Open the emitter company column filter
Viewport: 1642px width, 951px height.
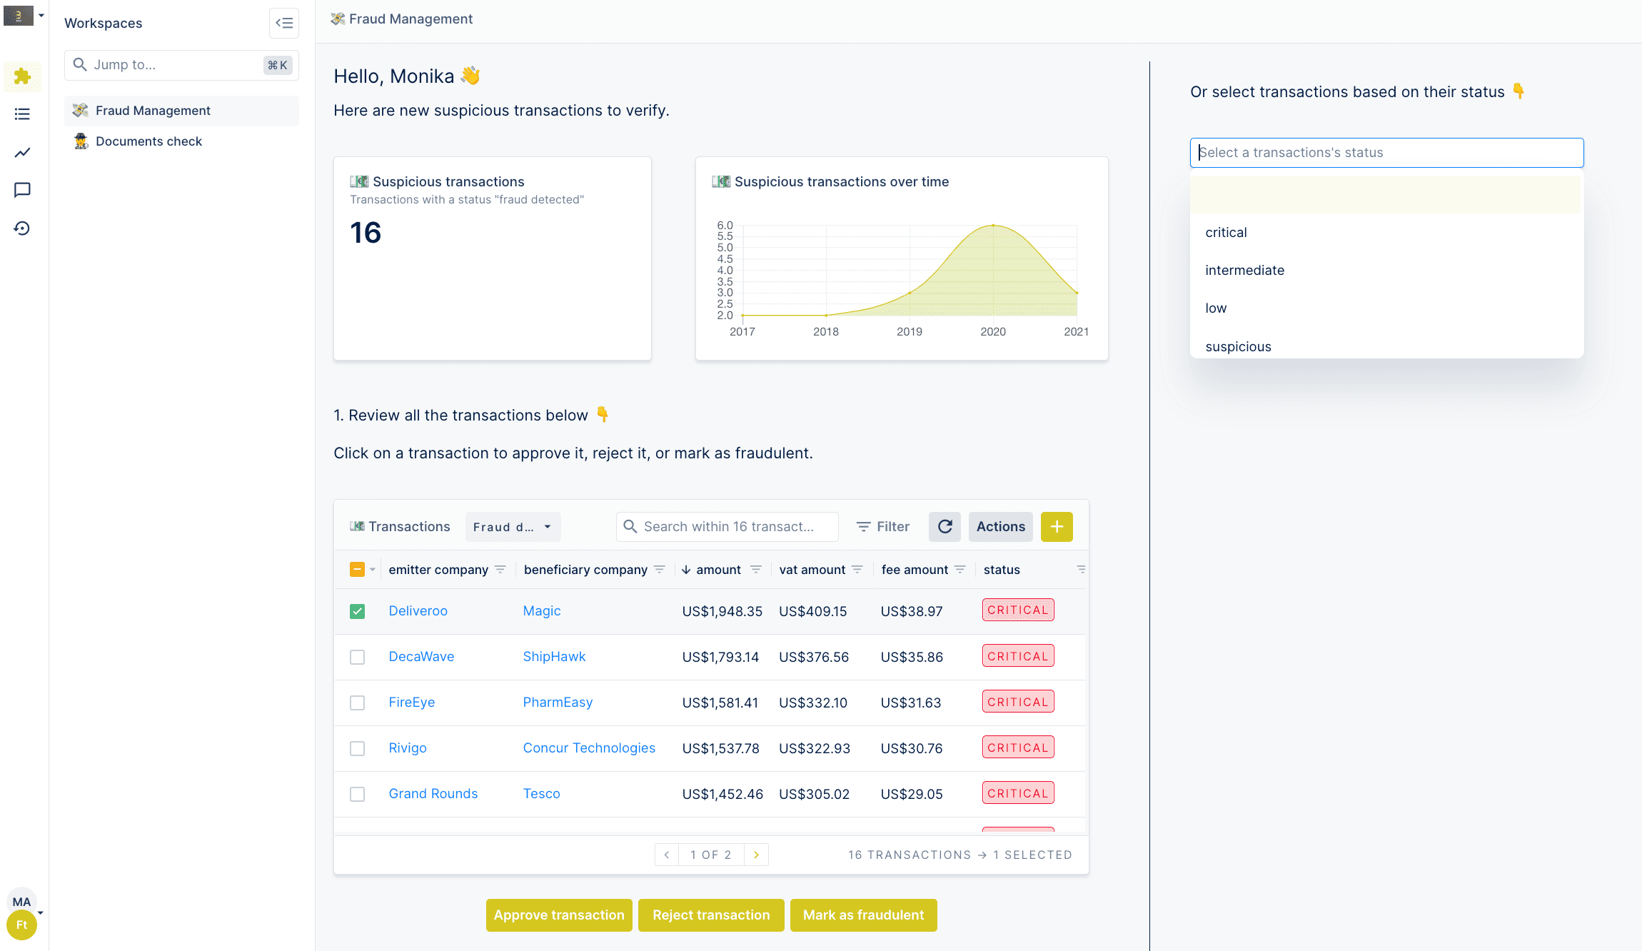500,570
